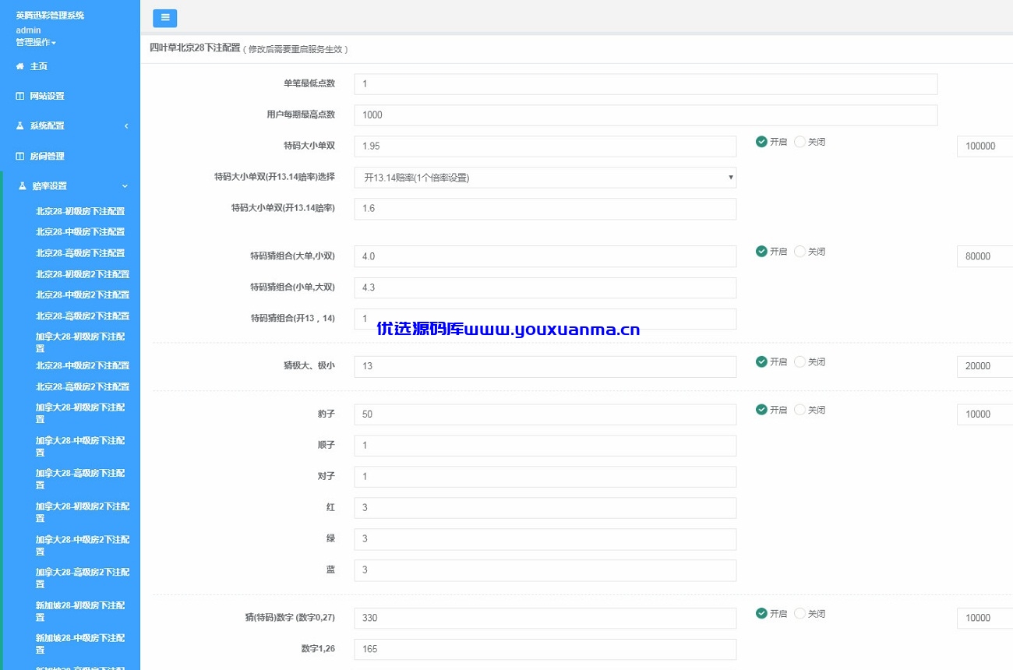The image size is (1013, 670).
Task: Open 加拿大28-高级房2下注配置 link
Action: click(83, 577)
